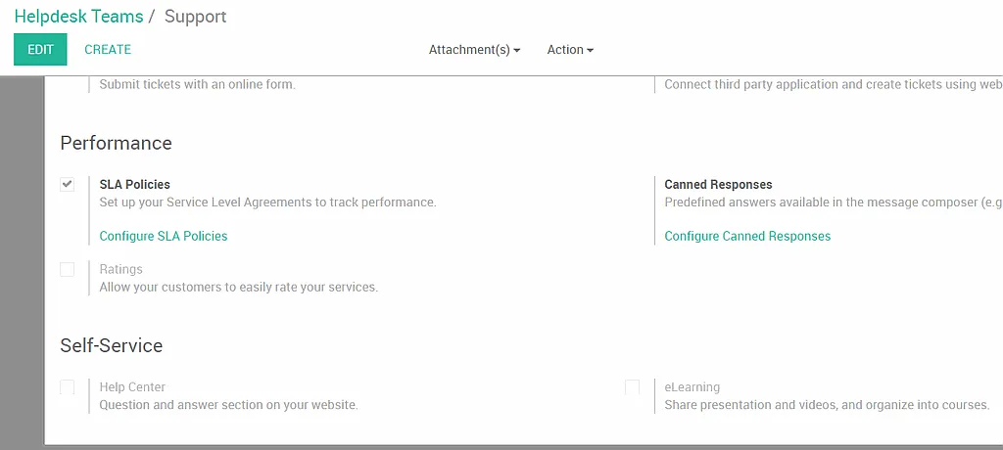Click the Ratings label text
Image resolution: width=1003 pixels, height=450 pixels.
(120, 269)
